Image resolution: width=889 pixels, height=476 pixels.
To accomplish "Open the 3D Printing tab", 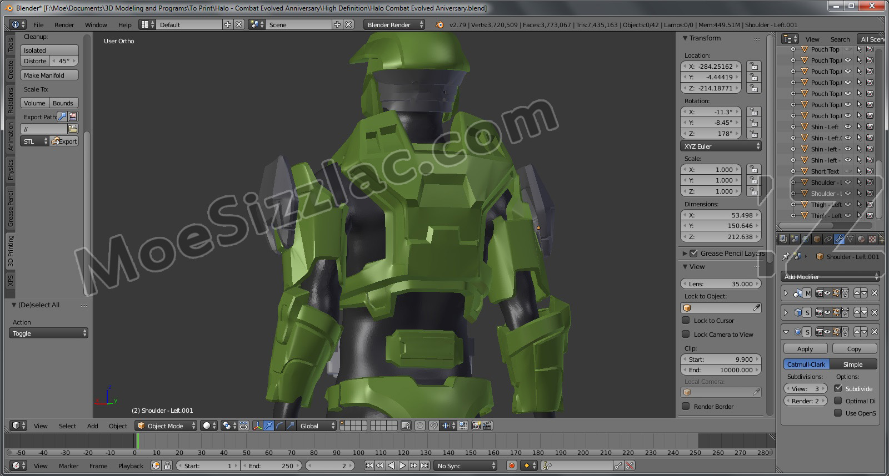I will [x=11, y=251].
